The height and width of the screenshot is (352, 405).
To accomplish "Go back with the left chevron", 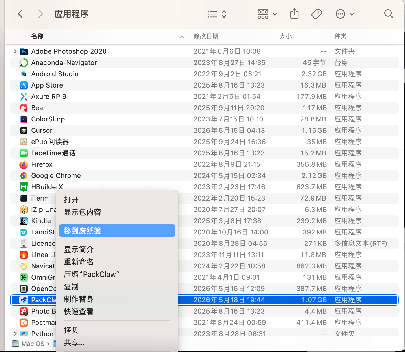I will [x=20, y=14].
